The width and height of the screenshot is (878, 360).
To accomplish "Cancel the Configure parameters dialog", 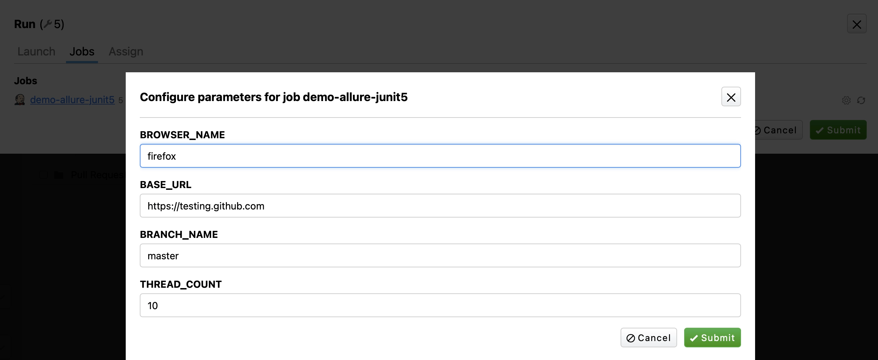I will [648, 338].
